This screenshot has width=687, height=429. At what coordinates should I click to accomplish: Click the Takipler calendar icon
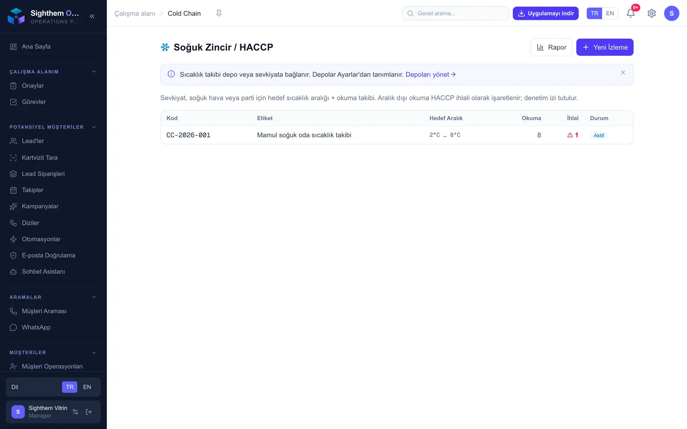[x=13, y=190]
